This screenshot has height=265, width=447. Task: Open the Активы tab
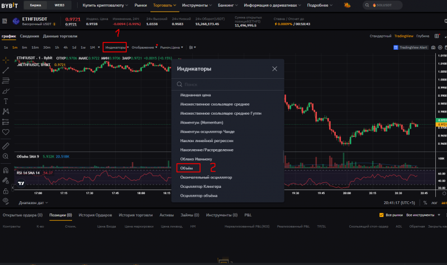[x=167, y=215]
